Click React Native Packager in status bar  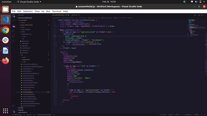tap(44, 115)
